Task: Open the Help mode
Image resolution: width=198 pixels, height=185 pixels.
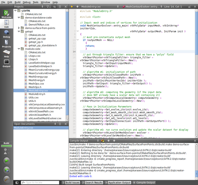Action: tap(6, 53)
